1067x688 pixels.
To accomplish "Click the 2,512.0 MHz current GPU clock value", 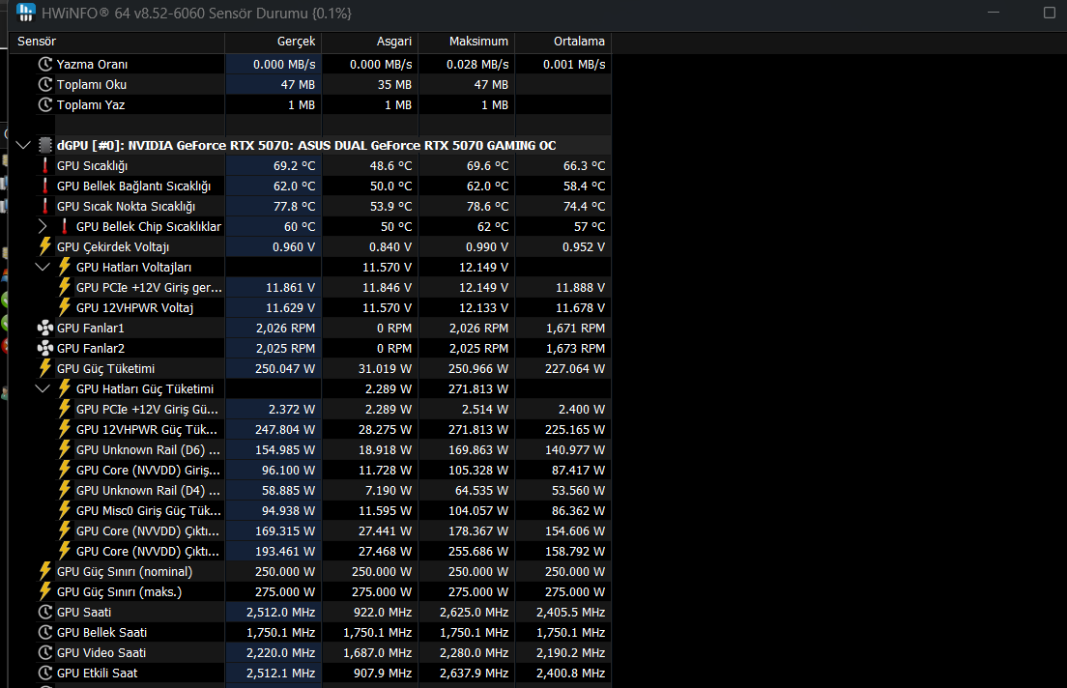I will click(x=280, y=612).
